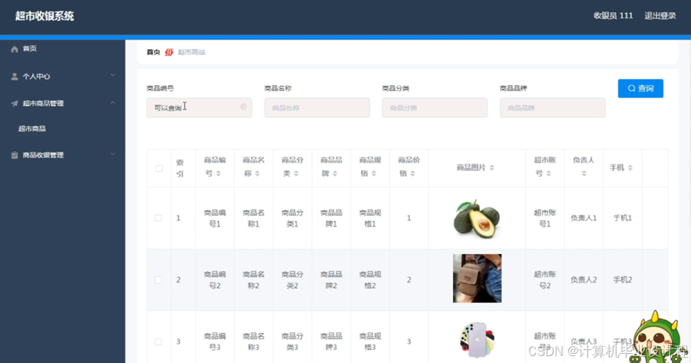Click the 索引 column header
This screenshot has width=691, height=363.
(180, 168)
